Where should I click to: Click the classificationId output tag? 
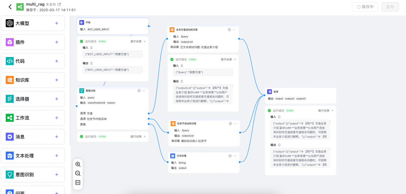[x=96, y=103]
